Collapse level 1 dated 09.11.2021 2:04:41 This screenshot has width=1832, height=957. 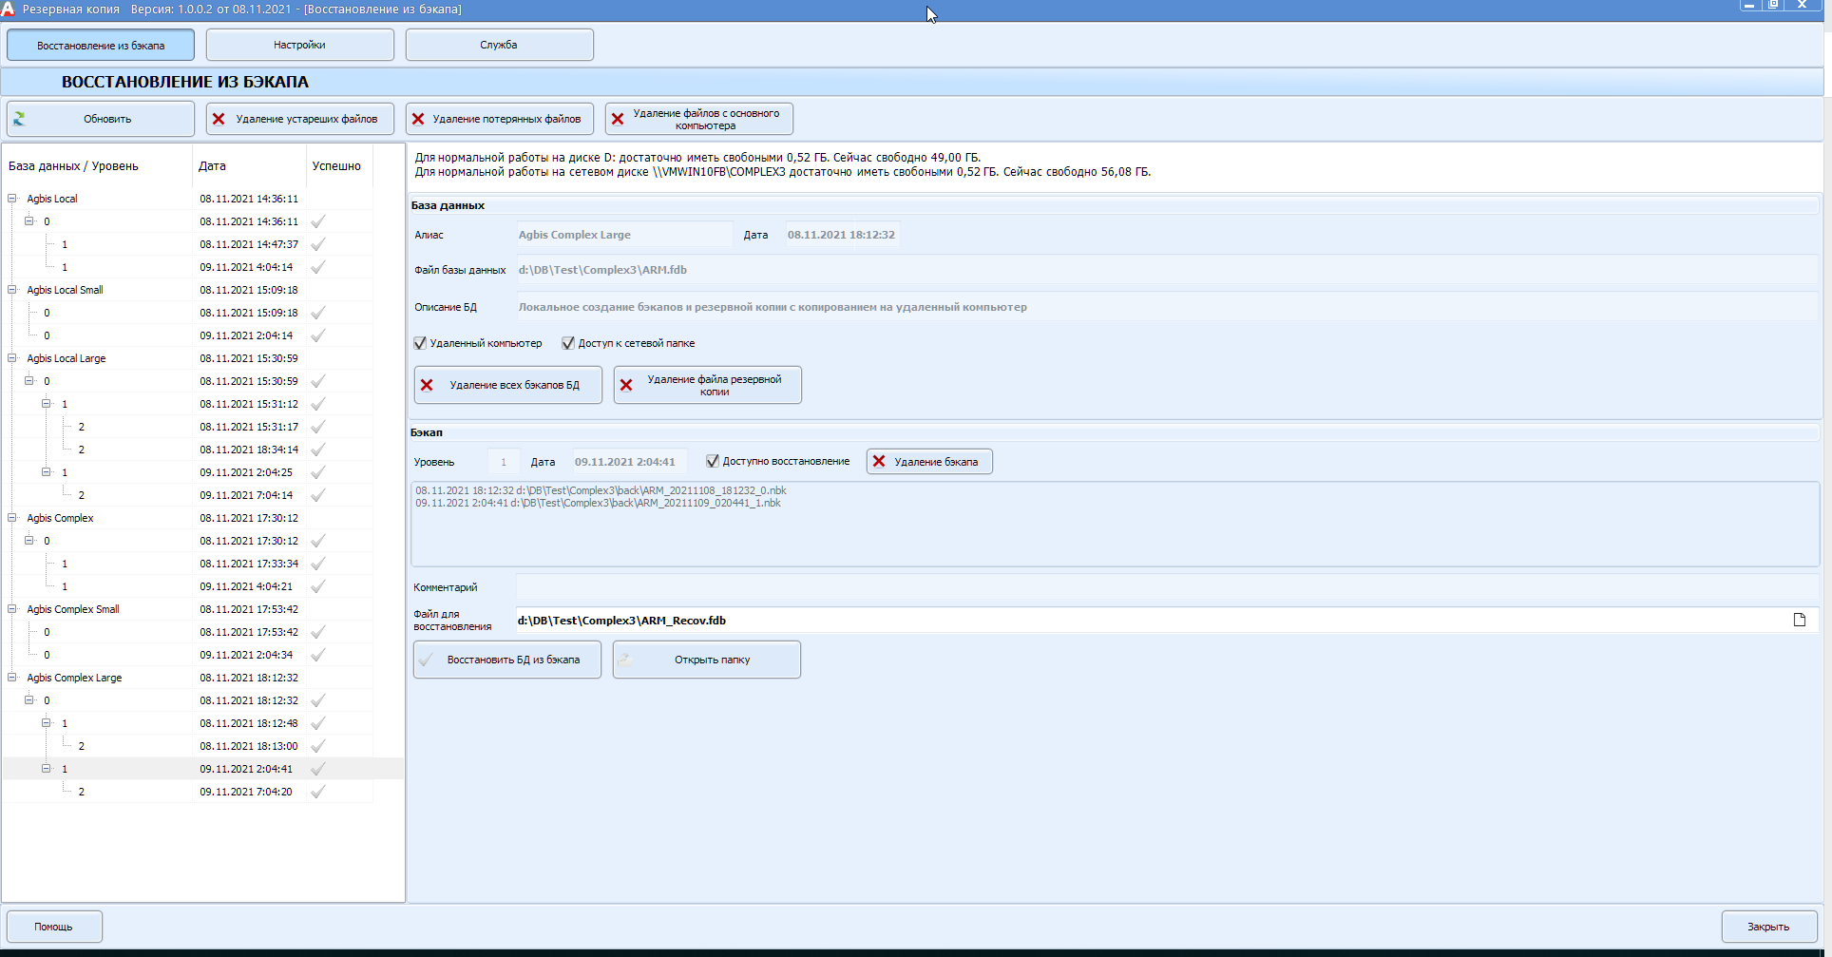coord(47,769)
